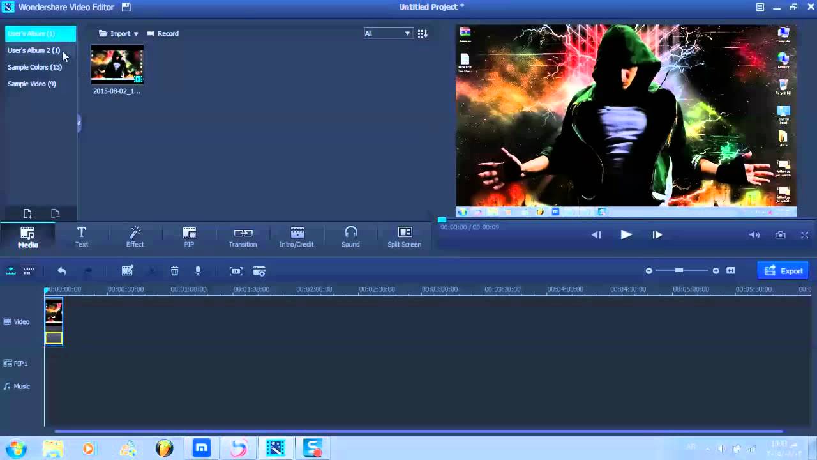Screen dimensions: 817x460
Task: Click the edit clip icon
Action: [x=128, y=271]
